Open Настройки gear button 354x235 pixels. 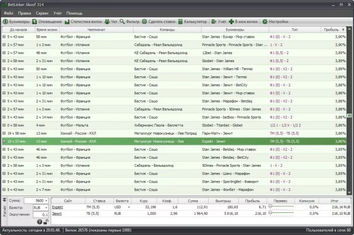275,22
